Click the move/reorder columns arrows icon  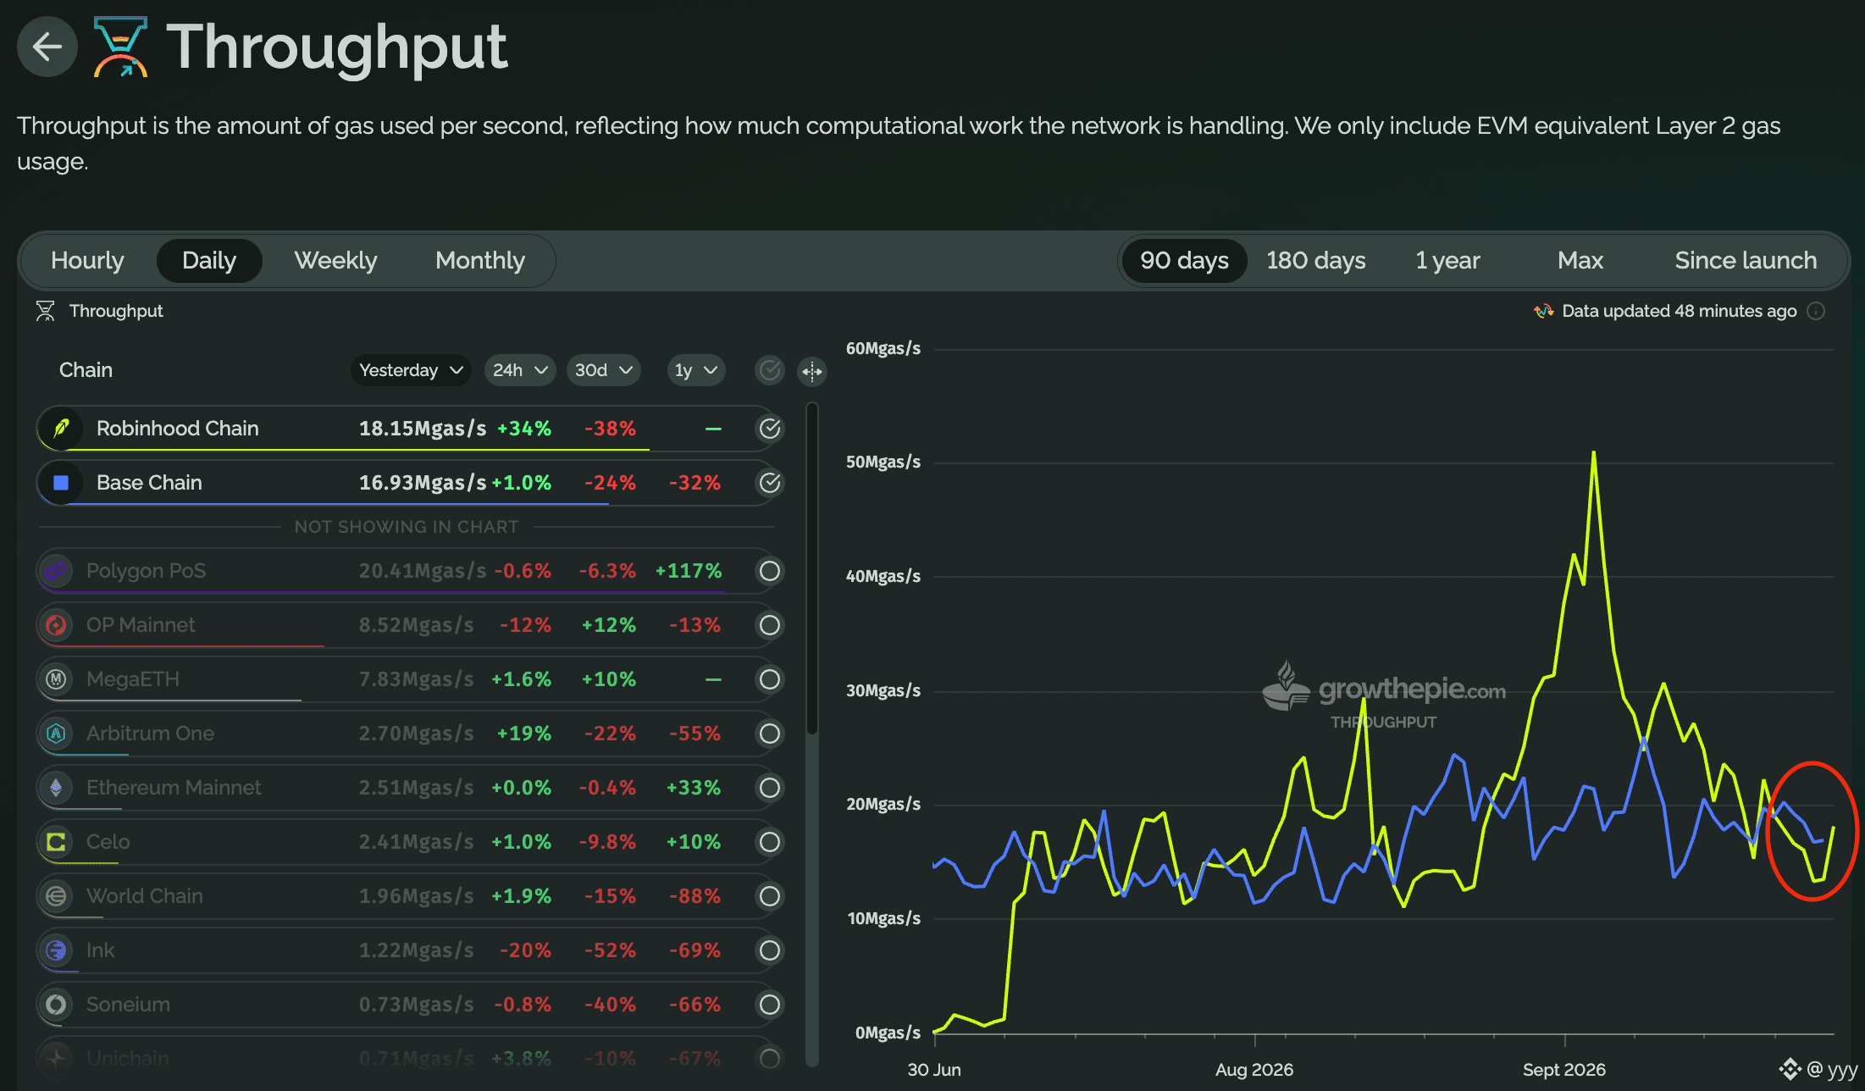click(812, 371)
